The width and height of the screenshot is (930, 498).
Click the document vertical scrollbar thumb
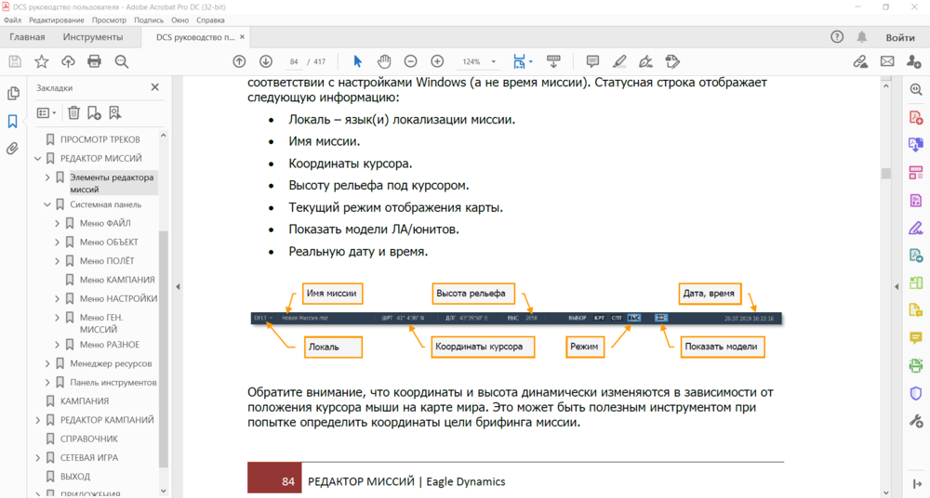(886, 173)
